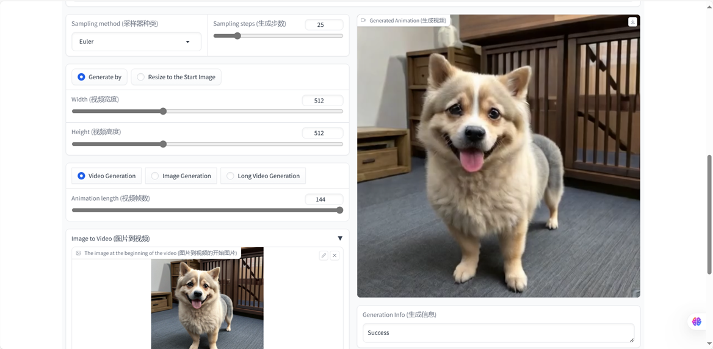The width and height of the screenshot is (713, 349).
Task: Choose Video Generation mode
Action: tap(107, 176)
